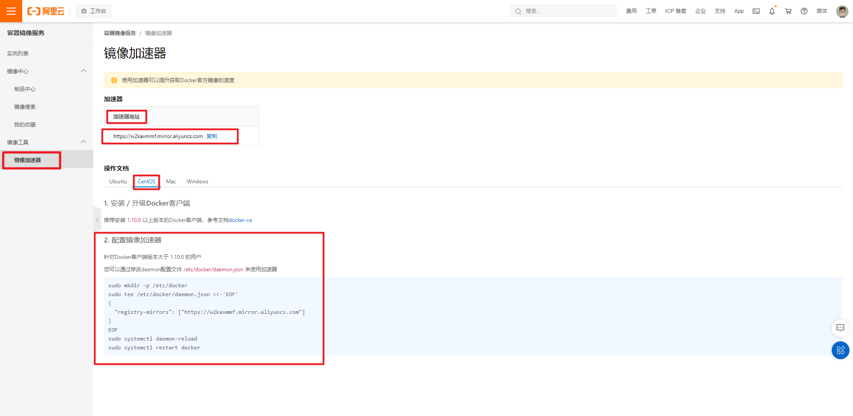Click /etc/docker/daemon.json path text

[214, 269]
